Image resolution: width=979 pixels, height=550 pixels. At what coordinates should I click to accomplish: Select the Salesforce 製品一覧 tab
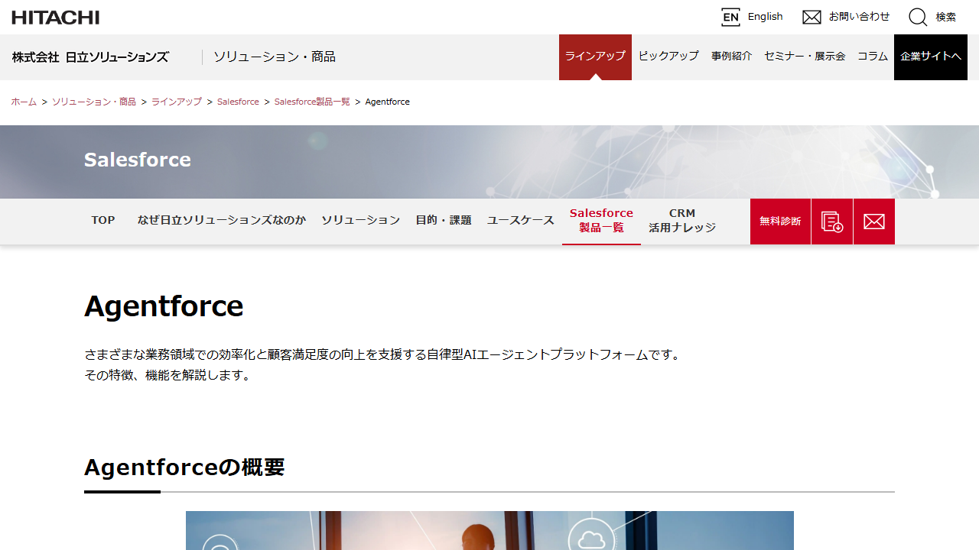[601, 221]
